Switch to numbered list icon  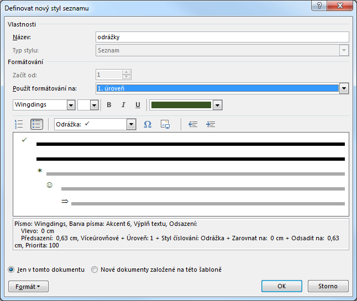(19, 124)
